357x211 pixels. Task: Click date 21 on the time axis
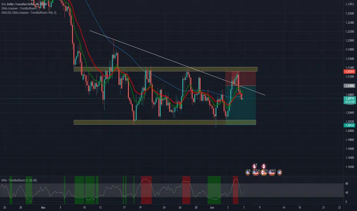click(x=324, y=208)
